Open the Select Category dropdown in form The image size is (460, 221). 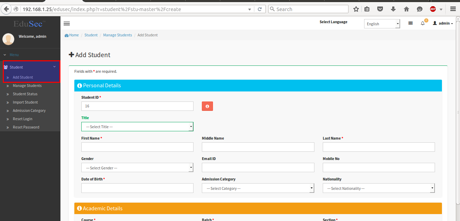point(258,188)
